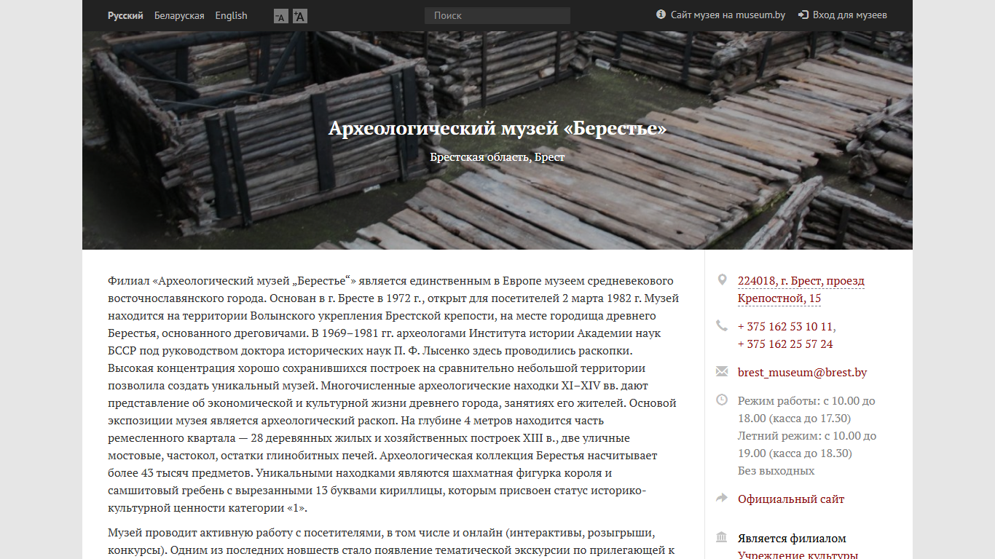
Task: Click the hero image of excavated wooden structures
Action: (497, 140)
